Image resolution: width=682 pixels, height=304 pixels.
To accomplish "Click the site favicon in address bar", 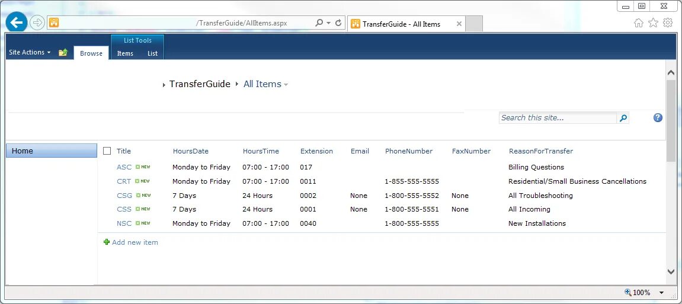I will 53,23.
